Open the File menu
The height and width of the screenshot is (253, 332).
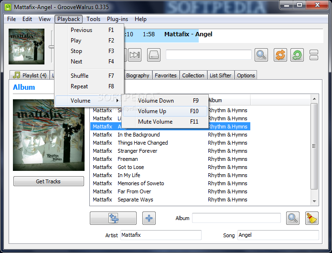11,19
